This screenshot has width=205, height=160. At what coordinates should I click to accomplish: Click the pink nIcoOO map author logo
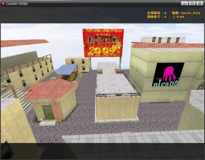[x=168, y=74]
